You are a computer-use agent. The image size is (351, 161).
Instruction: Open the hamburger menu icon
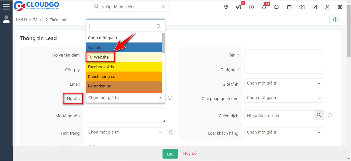6,7
